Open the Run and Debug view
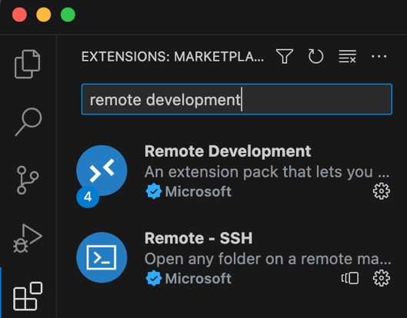The image size is (407, 318). pyautogui.click(x=28, y=238)
